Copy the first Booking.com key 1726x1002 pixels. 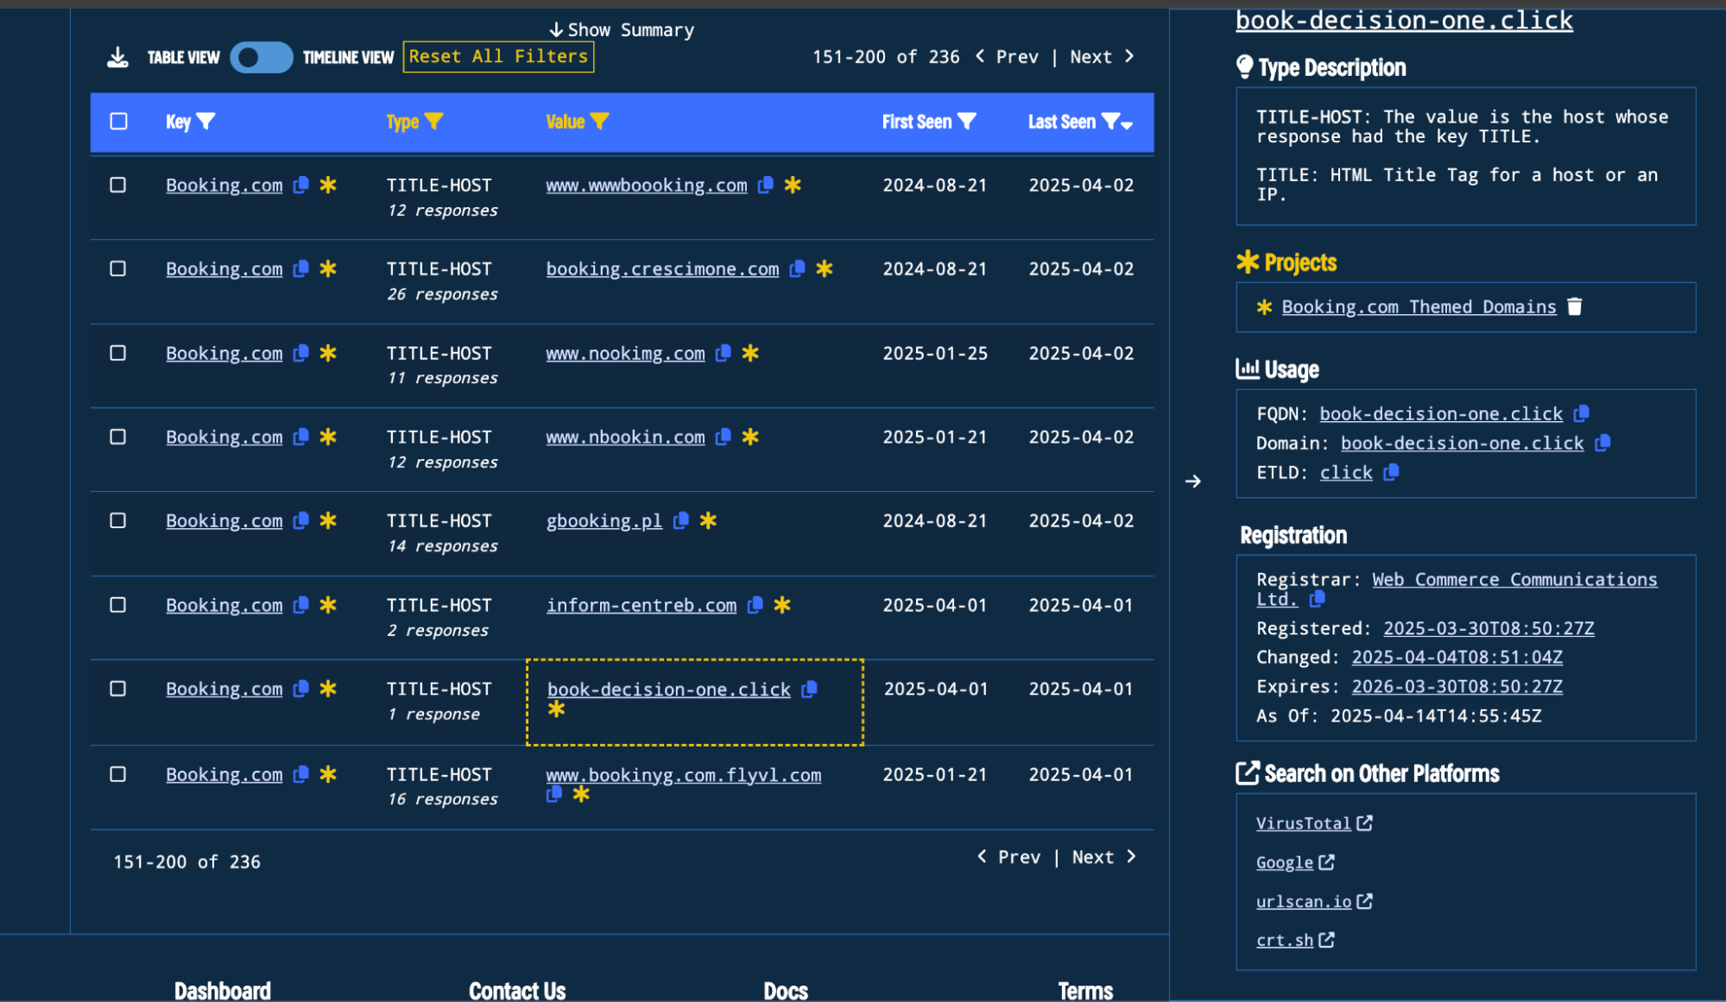(x=300, y=185)
